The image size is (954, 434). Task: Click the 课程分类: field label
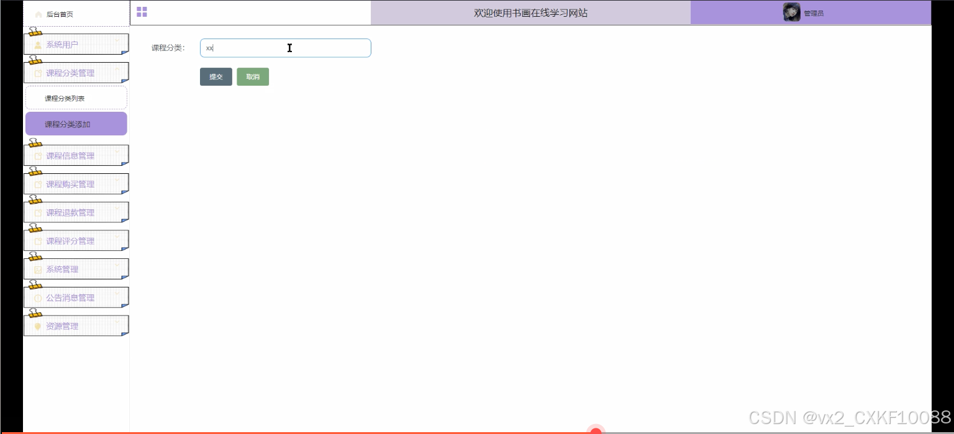tap(168, 48)
